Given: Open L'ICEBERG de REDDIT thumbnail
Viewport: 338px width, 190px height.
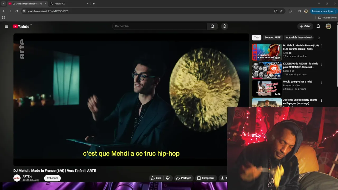Looking at the screenshot, I should pyautogui.click(x=267, y=70).
